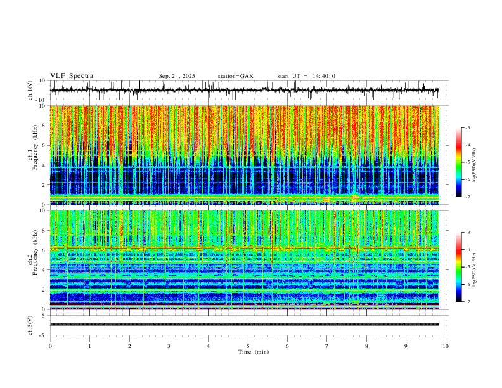Image resolution: width=502 pixels, height=388 pixels.
Task: Click the "station=GAK" label
Action: [235, 76]
